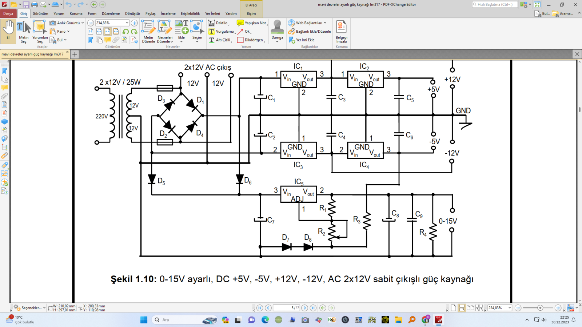Screen dimensions: 582x327
Task: Expand Web Bağlantıları dropdown
Action: click(325, 23)
